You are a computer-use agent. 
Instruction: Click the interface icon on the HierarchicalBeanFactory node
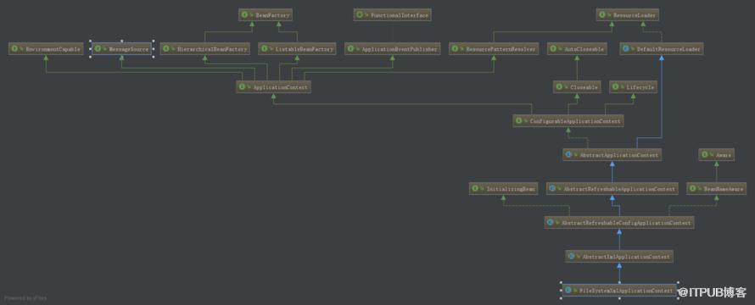coord(166,48)
